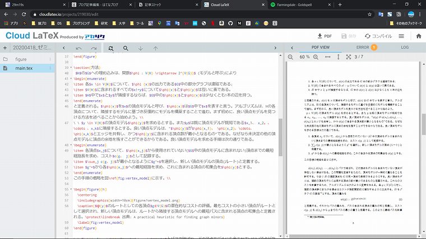426x239 pixels.
Task: Open the アプリ apps shortcut
Action: point(11,24)
